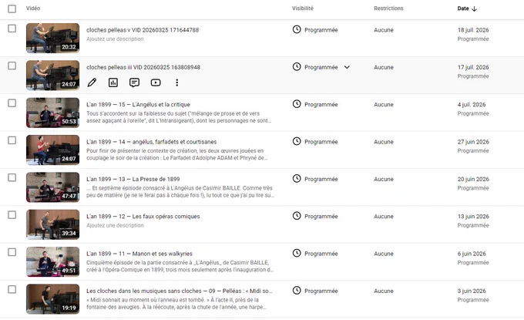Image resolution: width=524 pixels, height=320 pixels.
Task: Click description starting 'Cinquième épisode de la partie'
Action: pos(180,266)
